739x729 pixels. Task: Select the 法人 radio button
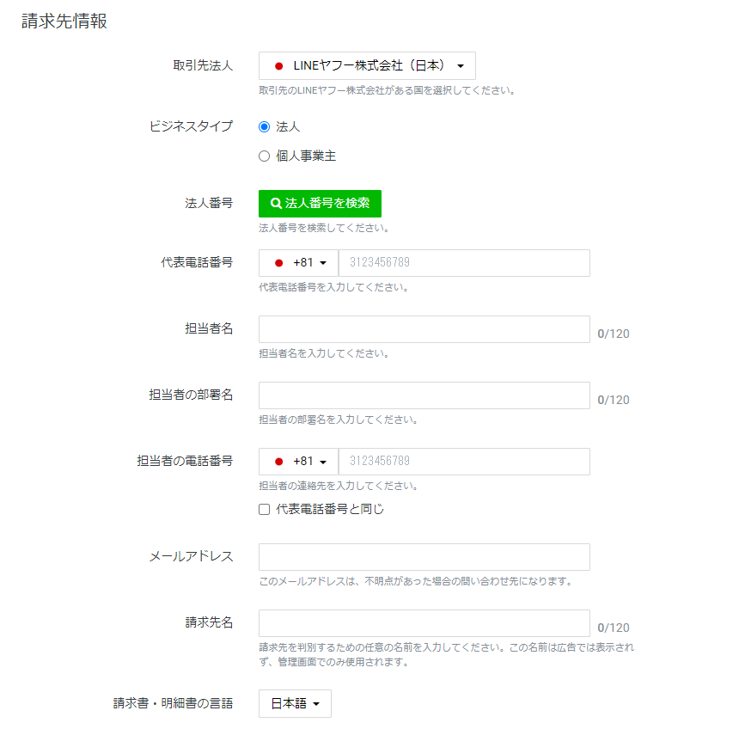[264, 126]
